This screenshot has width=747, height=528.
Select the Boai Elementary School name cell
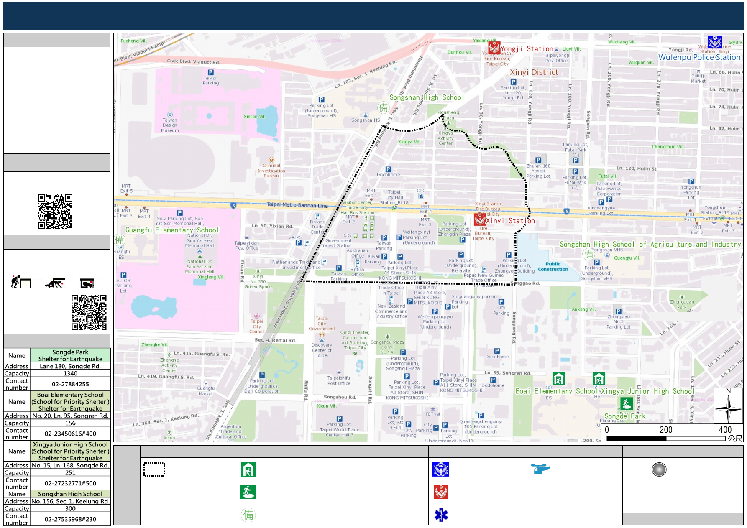tap(70, 401)
